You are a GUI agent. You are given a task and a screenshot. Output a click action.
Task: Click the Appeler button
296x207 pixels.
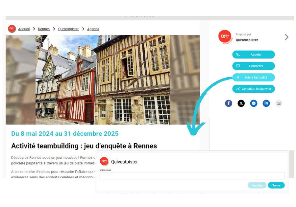[254, 55]
